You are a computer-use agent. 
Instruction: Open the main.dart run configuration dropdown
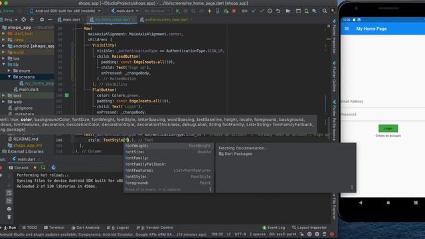coord(125,11)
